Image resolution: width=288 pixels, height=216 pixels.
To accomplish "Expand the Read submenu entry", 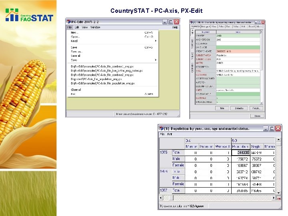I will tap(112, 41).
